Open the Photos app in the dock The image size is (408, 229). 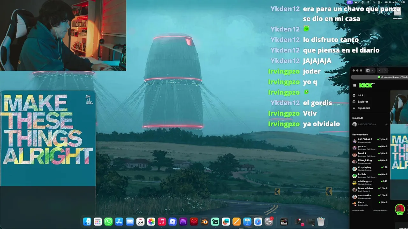coord(151,222)
